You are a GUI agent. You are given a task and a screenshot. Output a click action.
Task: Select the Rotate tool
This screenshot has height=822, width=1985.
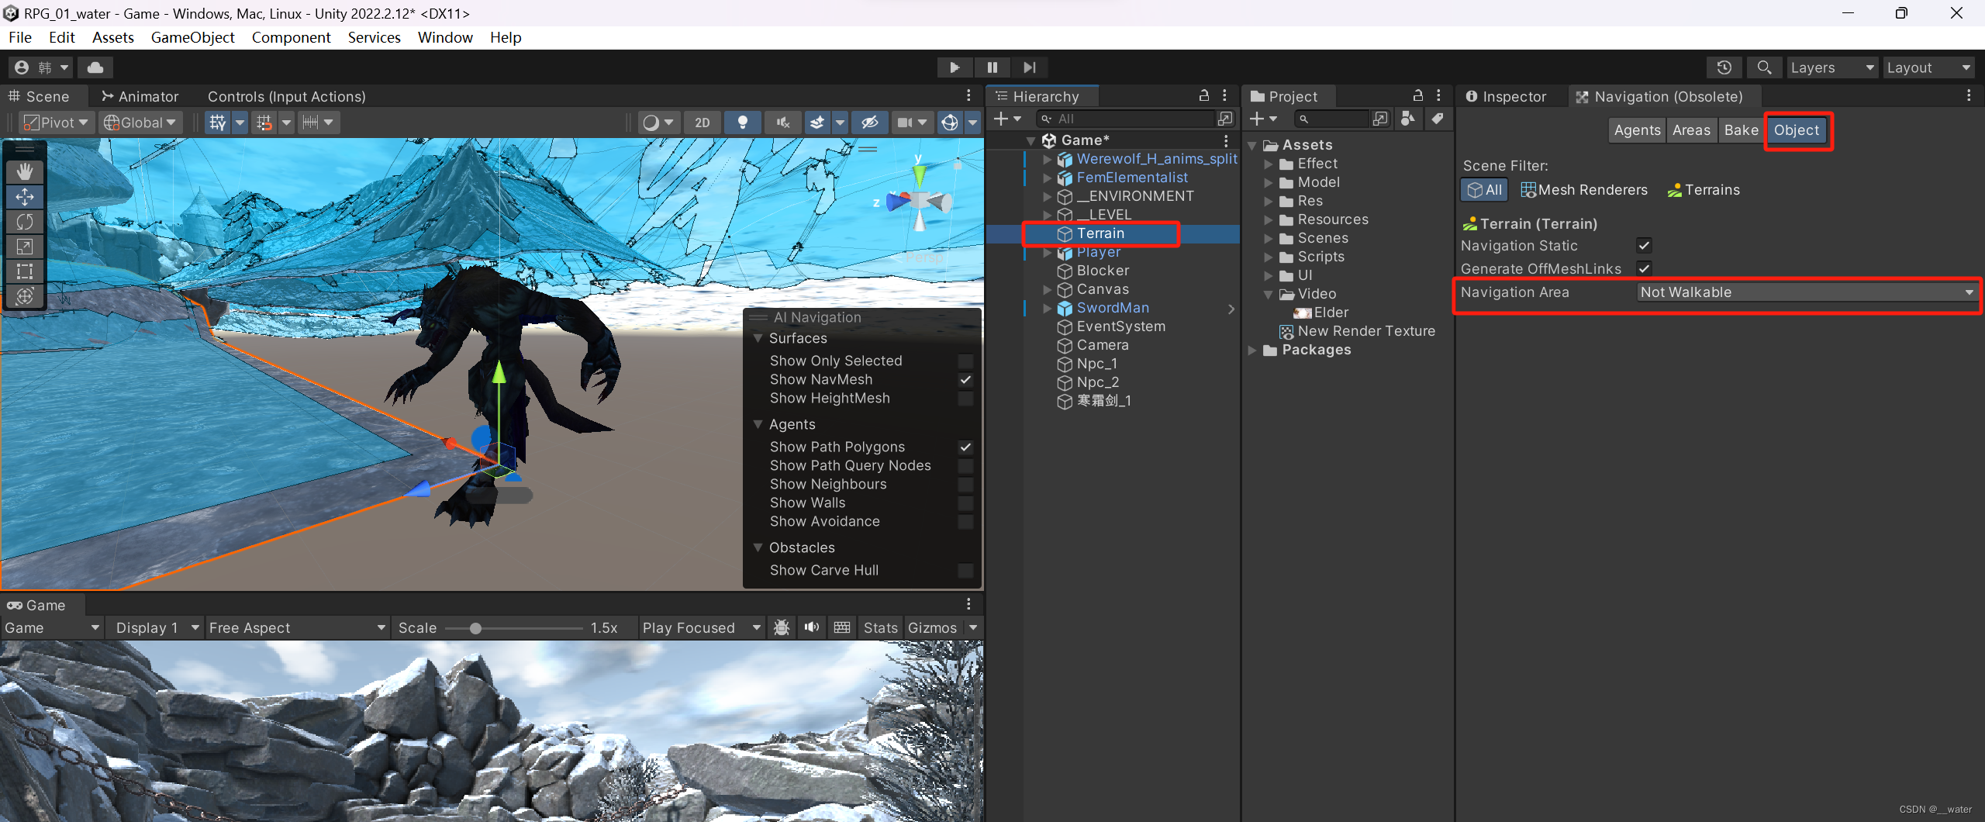[25, 221]
